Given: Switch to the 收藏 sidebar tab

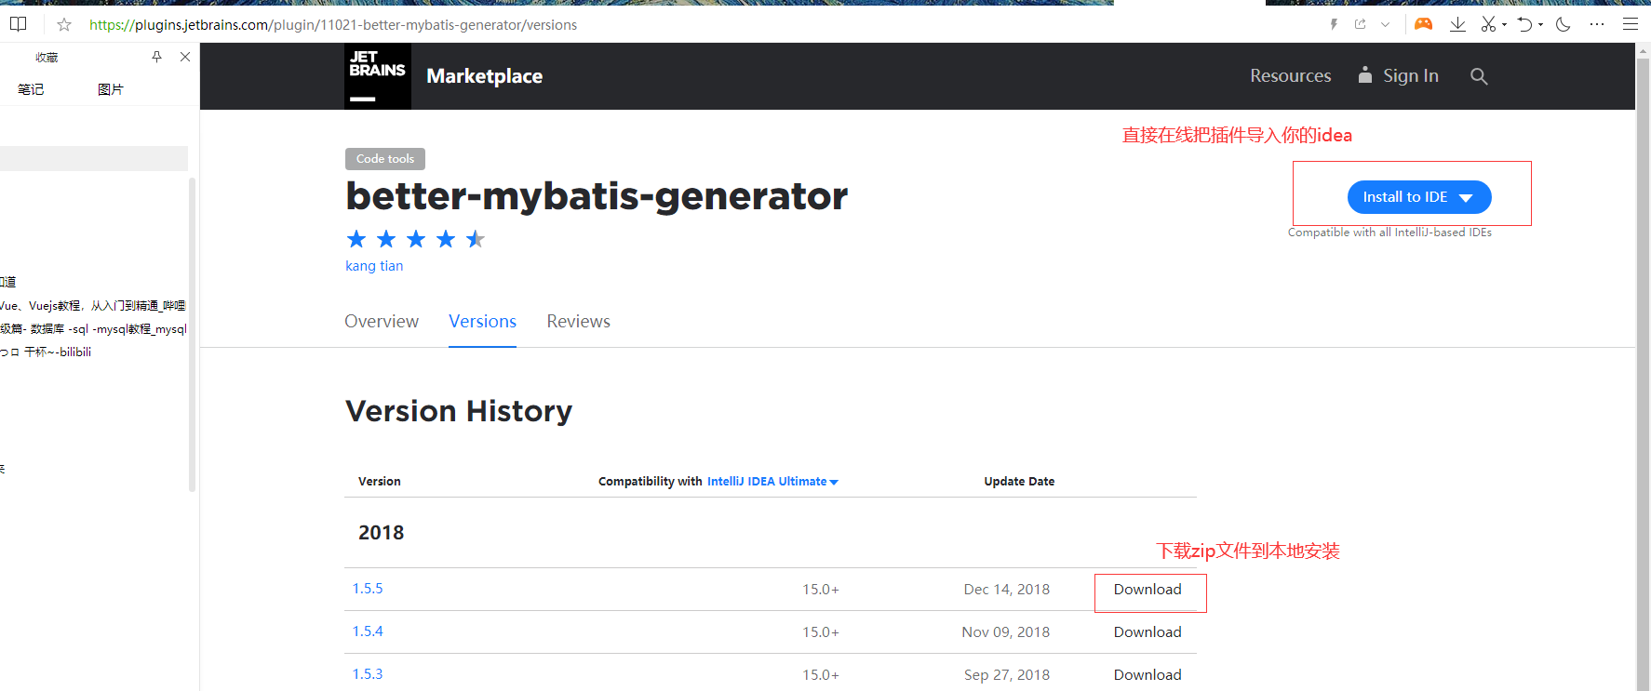Looking at the screenshot, I should pyautogui.click(x=47, y=58).
